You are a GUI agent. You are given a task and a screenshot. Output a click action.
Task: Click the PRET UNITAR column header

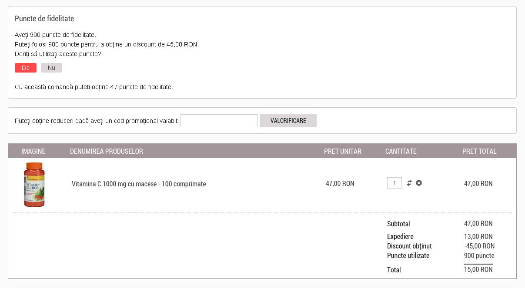[343, 151]
